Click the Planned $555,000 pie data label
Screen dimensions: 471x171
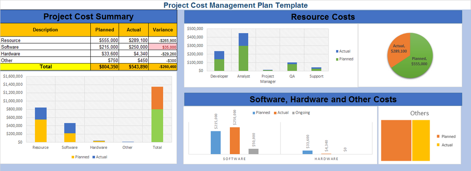(419, 61)
